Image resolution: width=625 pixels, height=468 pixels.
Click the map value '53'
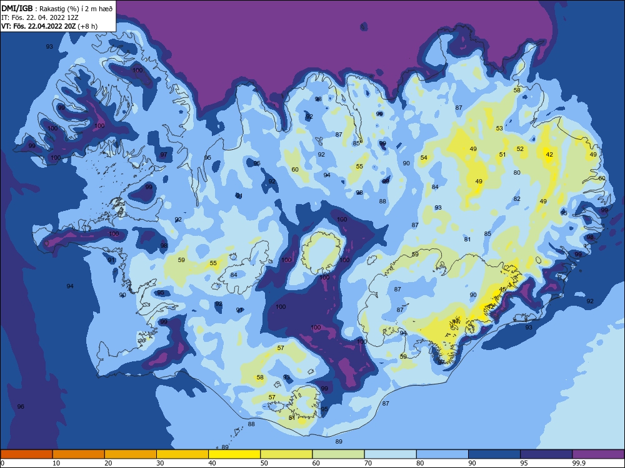[x=499, y=128]
